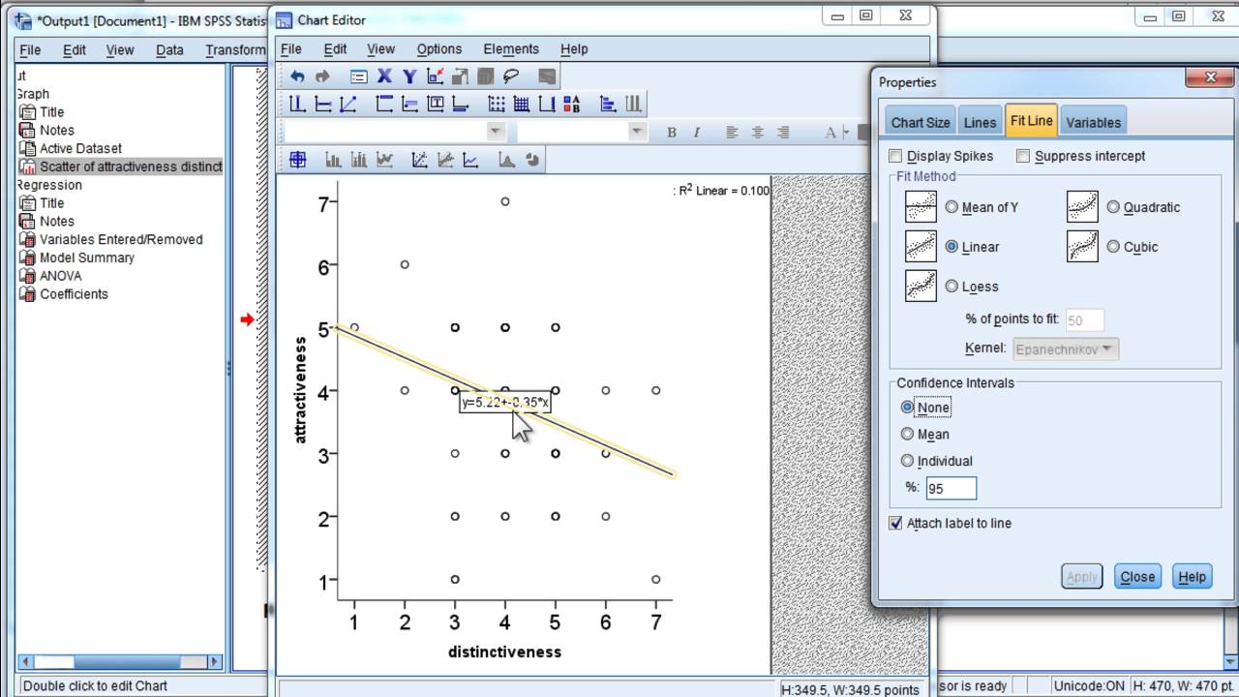Click the rescale chart icon

click(x=460, y=76)
